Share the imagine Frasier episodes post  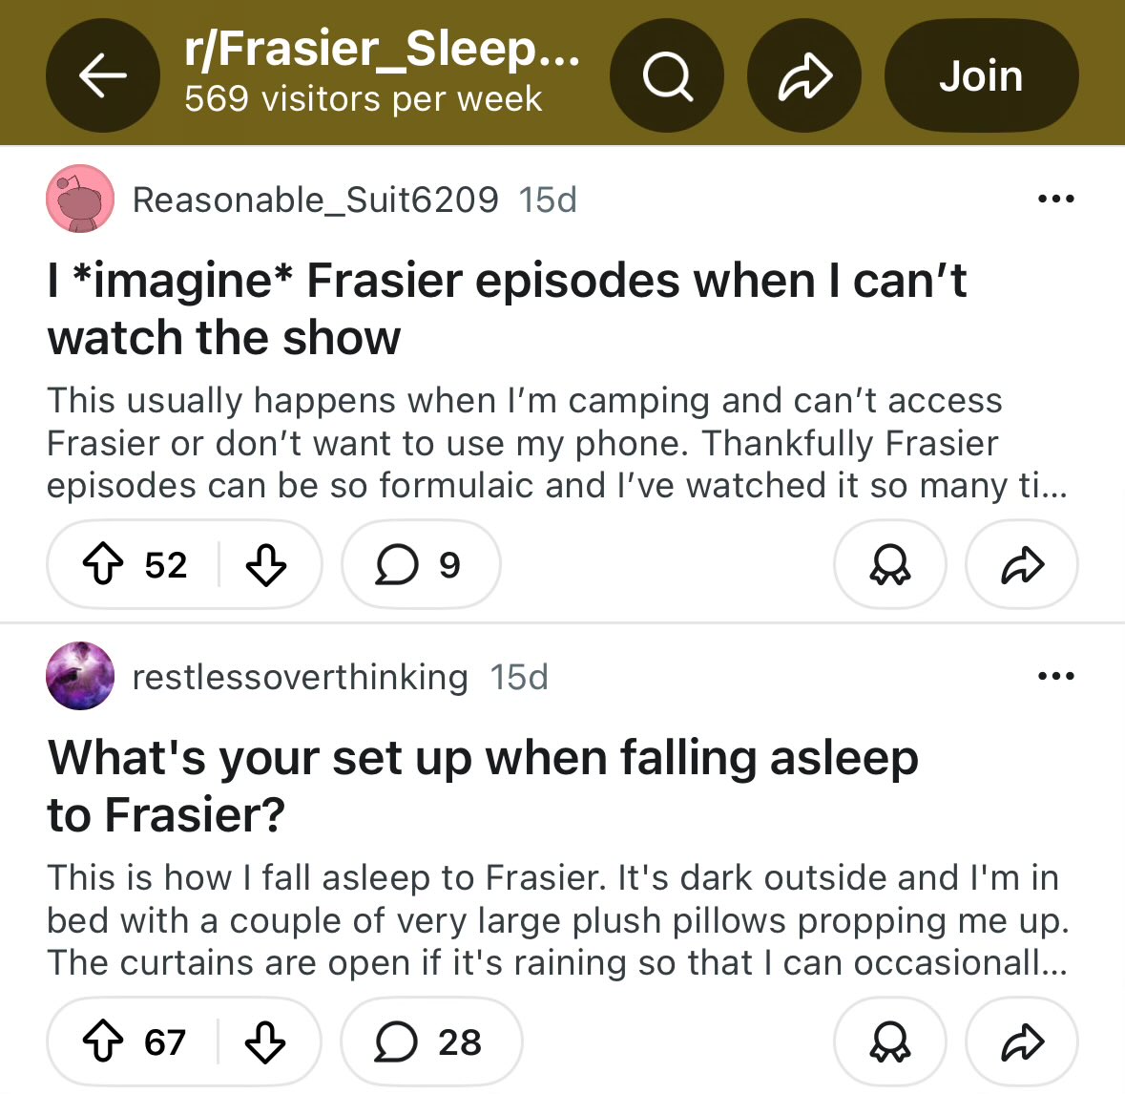tap(1022, 565)
